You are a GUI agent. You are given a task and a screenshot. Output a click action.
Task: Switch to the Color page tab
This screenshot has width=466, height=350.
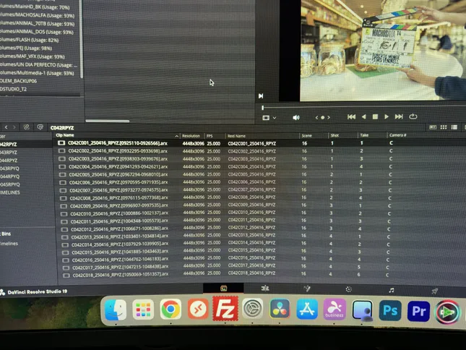349,289
